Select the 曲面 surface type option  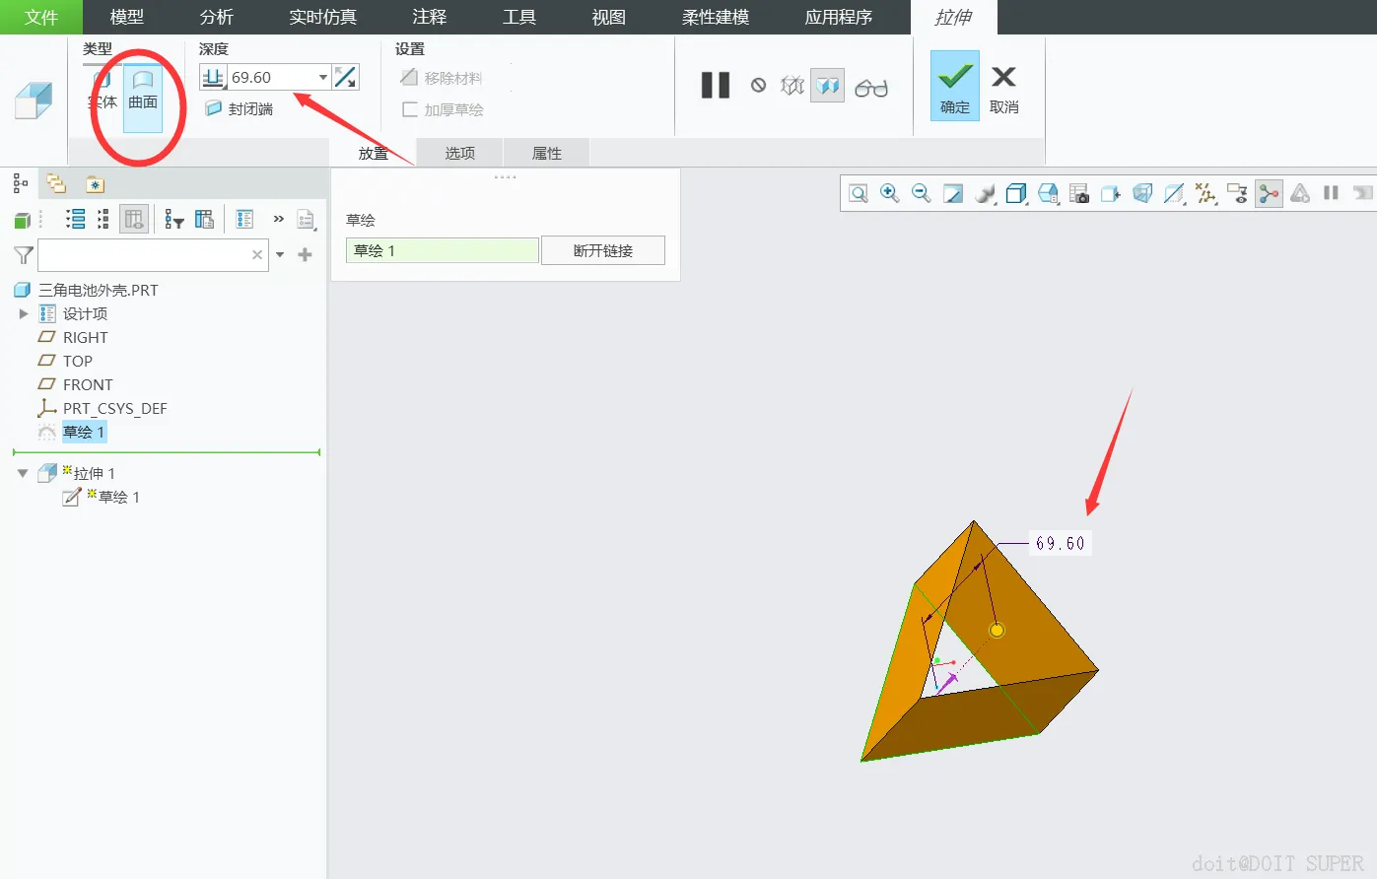click(143, 91)
